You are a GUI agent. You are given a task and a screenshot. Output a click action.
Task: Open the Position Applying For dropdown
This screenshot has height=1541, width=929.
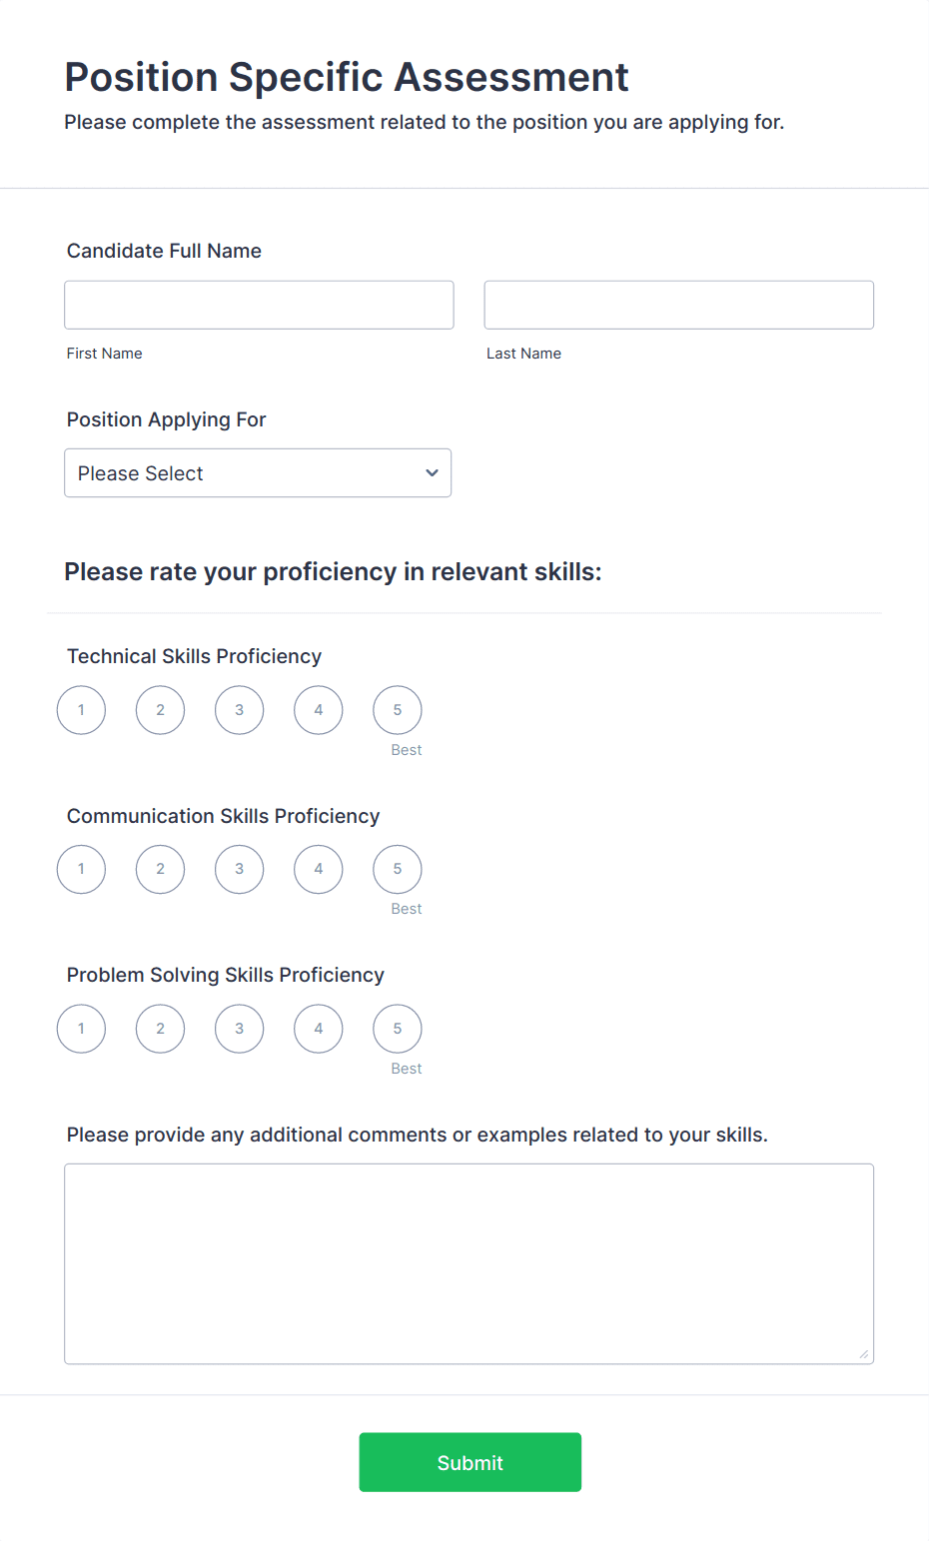click(258, 472)
